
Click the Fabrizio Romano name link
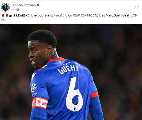24,5
